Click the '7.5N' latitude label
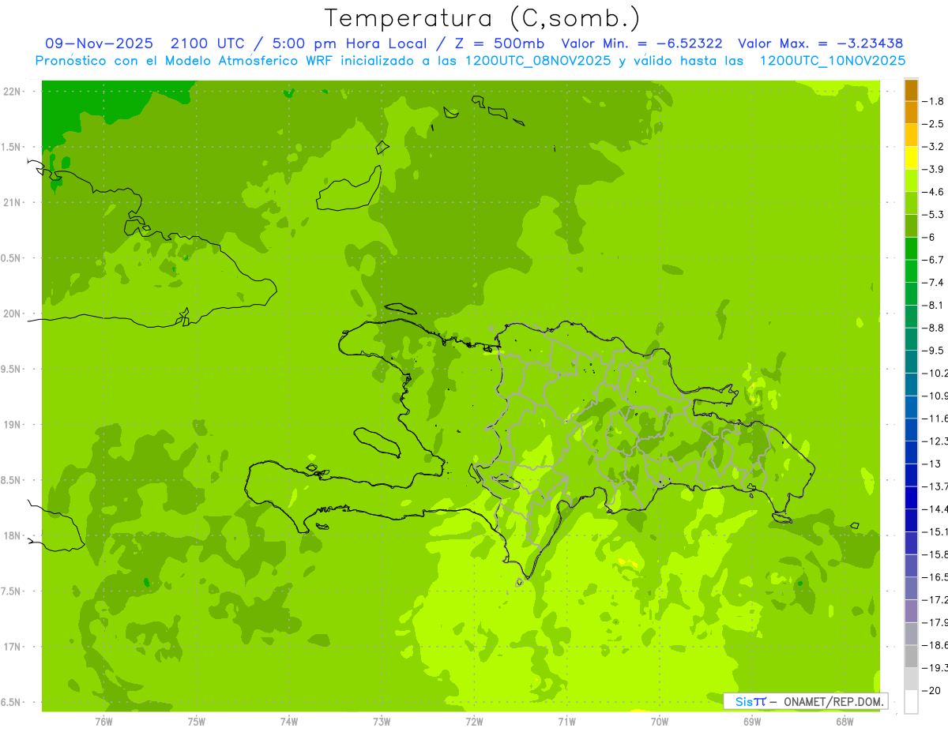Viewport: 948px width, 732px height. pyautogui.click(x=11, y=591)
